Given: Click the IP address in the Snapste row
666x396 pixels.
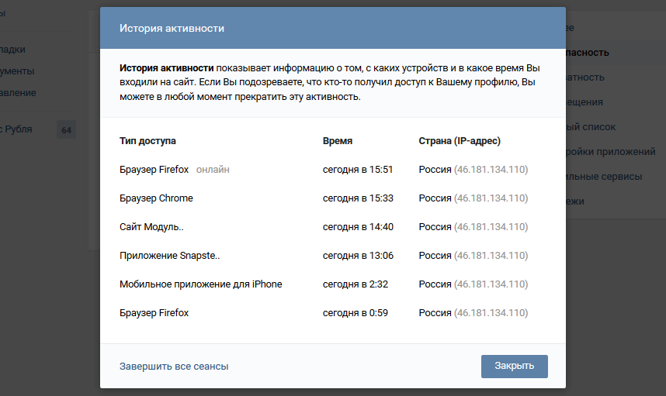Looking at the screenshot, I should (491, 256).
